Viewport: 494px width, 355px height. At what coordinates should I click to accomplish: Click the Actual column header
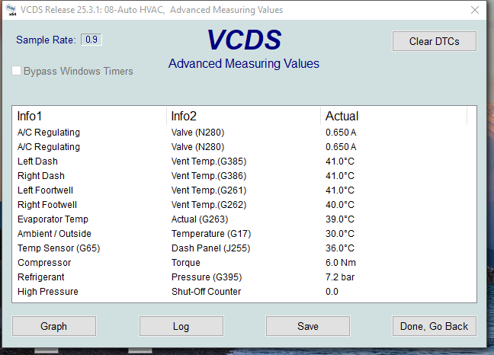click(x=393, y=116)
